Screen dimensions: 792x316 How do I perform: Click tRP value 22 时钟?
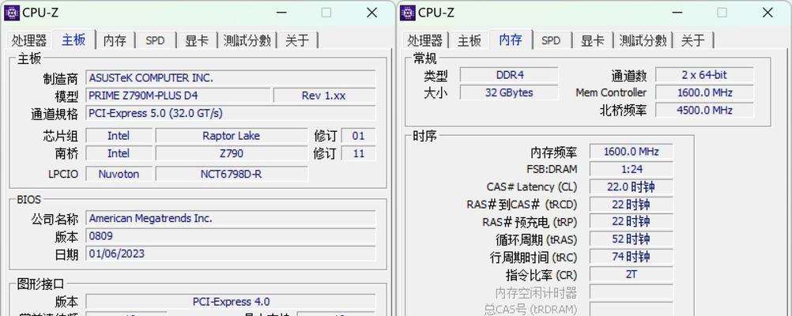coord(632,222)
